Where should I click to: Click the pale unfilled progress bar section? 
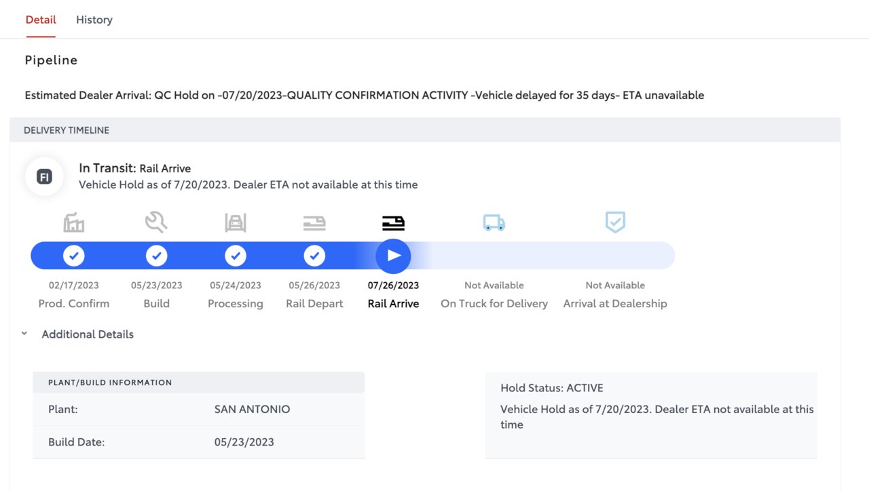click(x=543, y=256)
